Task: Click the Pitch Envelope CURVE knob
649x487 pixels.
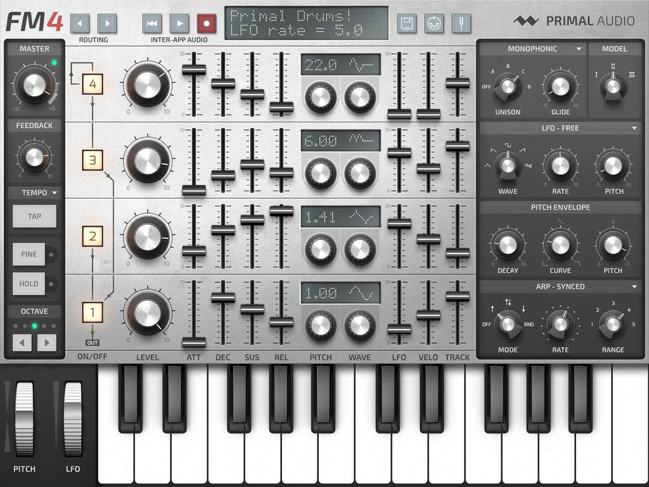Action: pos(560,245)
